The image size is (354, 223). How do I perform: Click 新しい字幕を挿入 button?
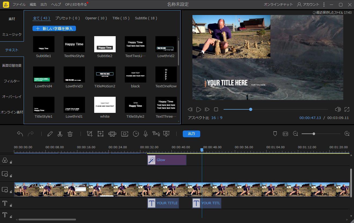54,28
